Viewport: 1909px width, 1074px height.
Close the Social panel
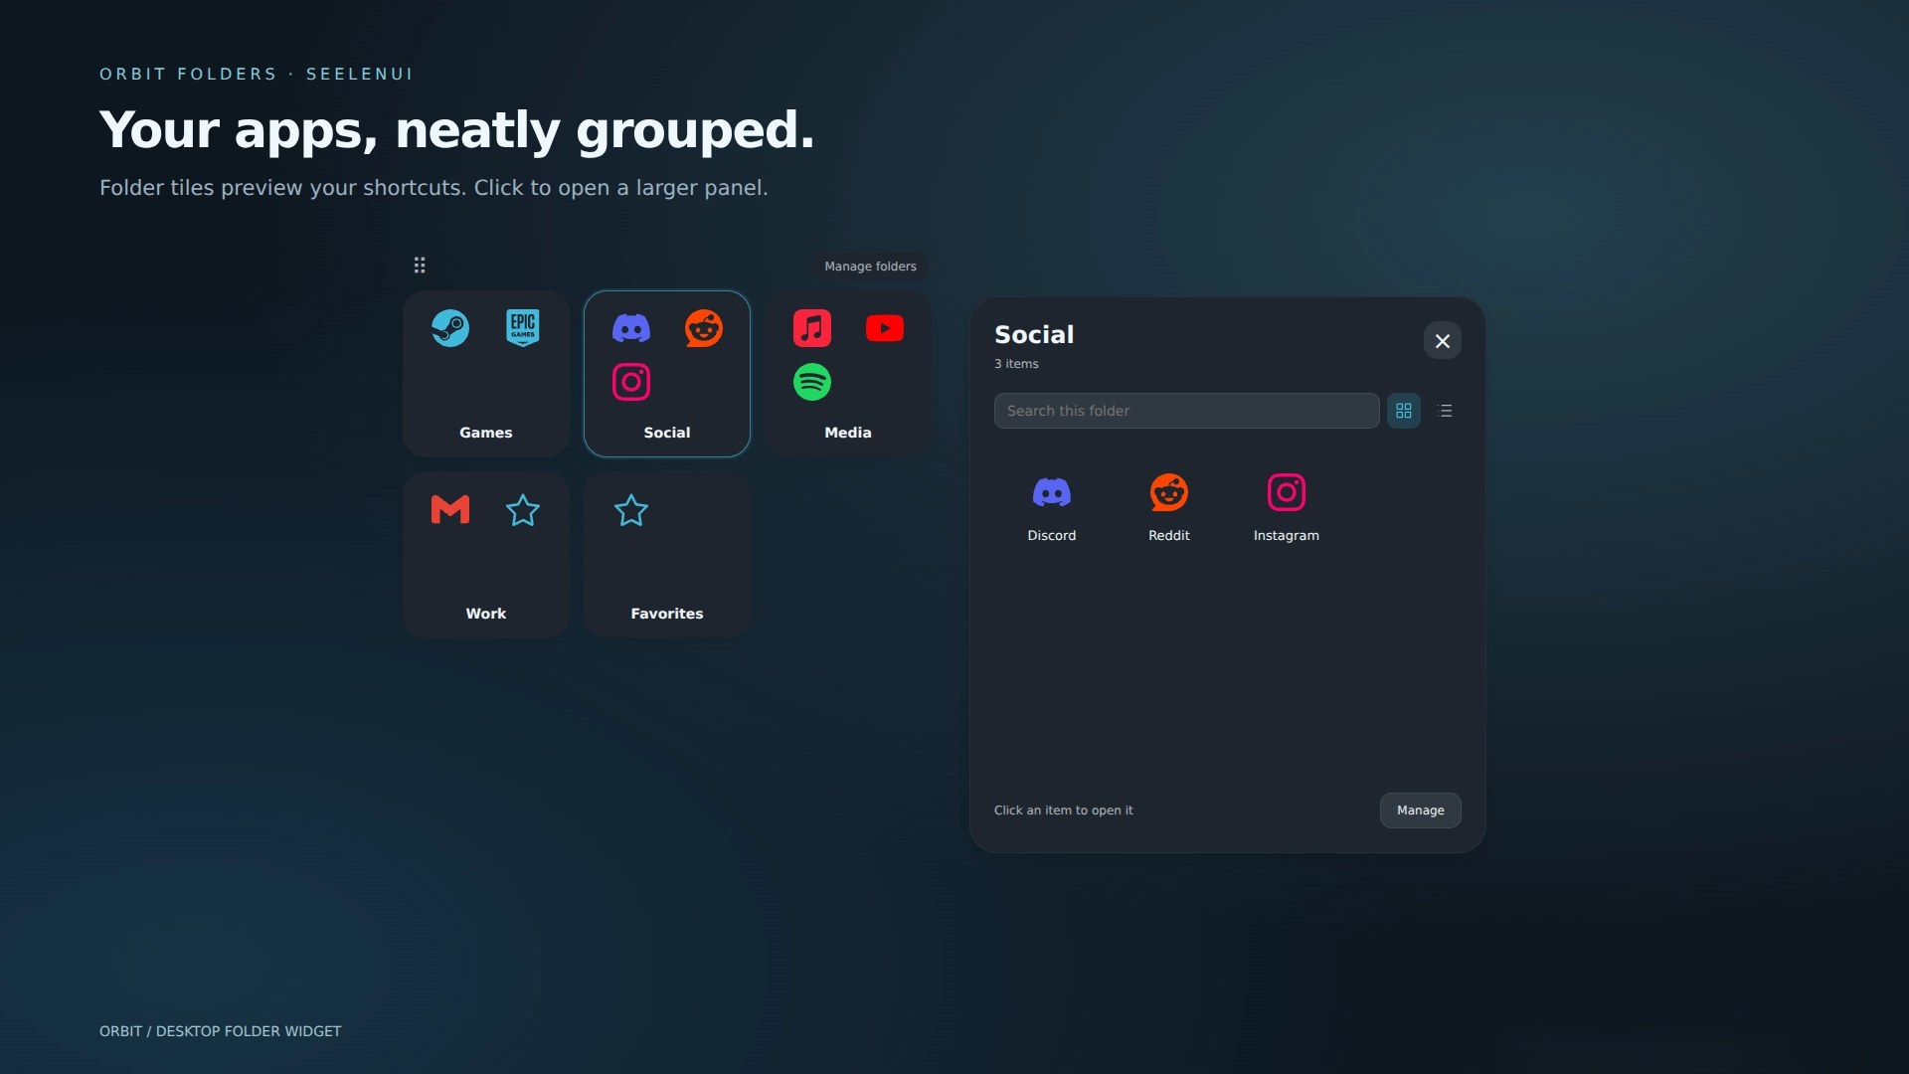1443,341
